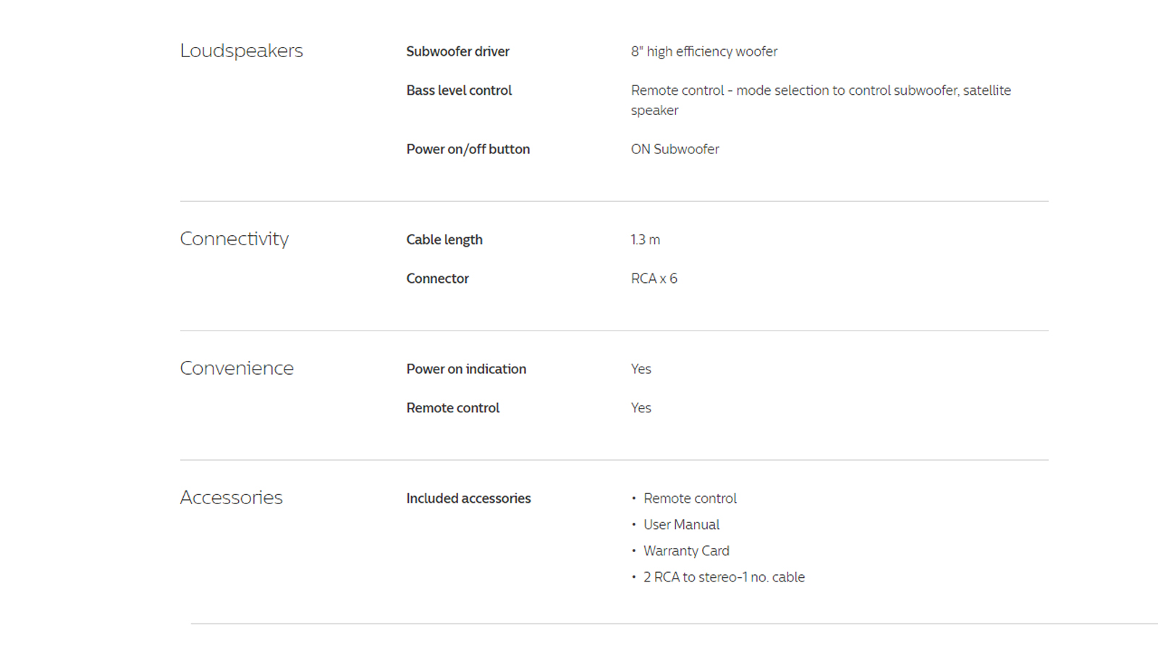Click the Loudspeakers section heading

tap(241, 51)
